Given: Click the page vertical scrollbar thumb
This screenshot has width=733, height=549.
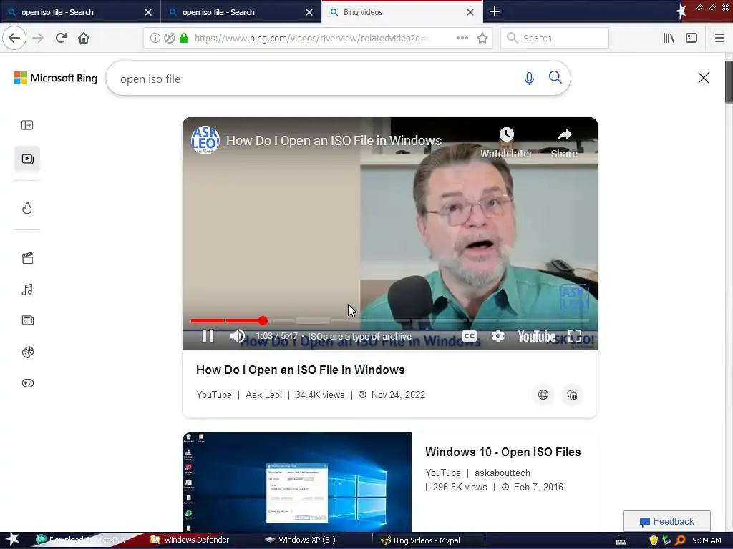Looking at the screenshot, I should (x=729, y=81).
